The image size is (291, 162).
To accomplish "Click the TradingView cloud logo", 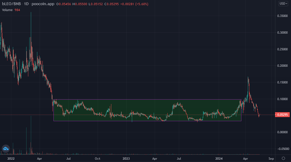I will click(x=5, y=148).
